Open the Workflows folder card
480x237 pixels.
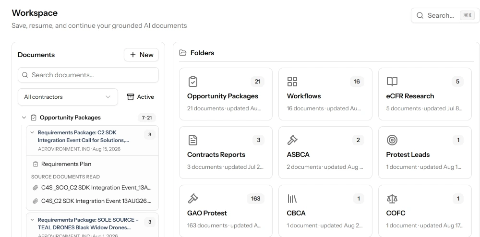pyautogui.click(x=325, y=94)
